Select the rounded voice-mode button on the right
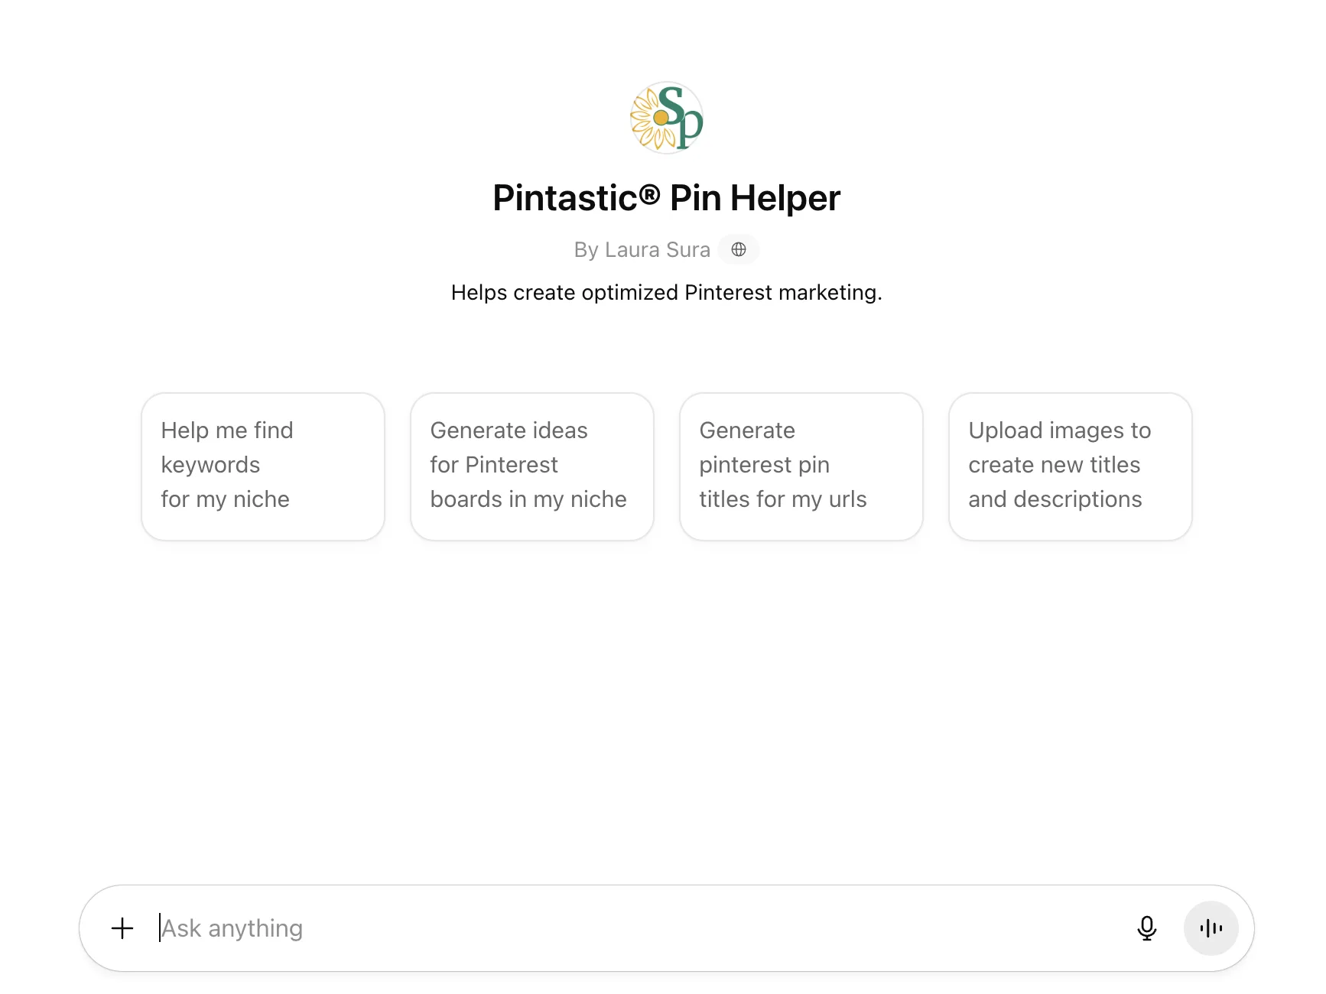This screenshot has height=994, width=1326. pos(1211,927)
